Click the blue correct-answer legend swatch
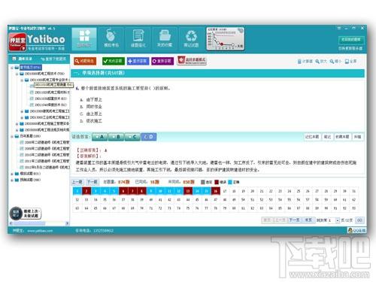Image resolution: width=376 pixels, height=282 pixels. [230, 182]
